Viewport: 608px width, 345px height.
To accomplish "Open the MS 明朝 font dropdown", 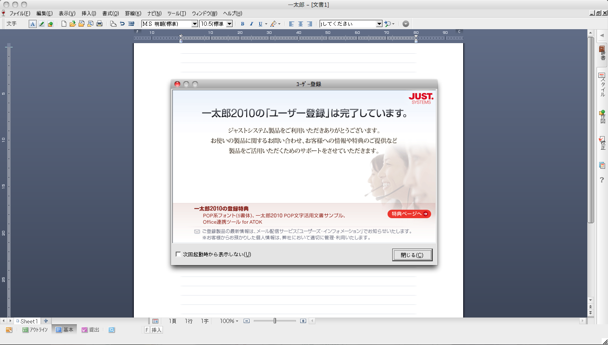I will pyautogui.click(x=195, y=24).
